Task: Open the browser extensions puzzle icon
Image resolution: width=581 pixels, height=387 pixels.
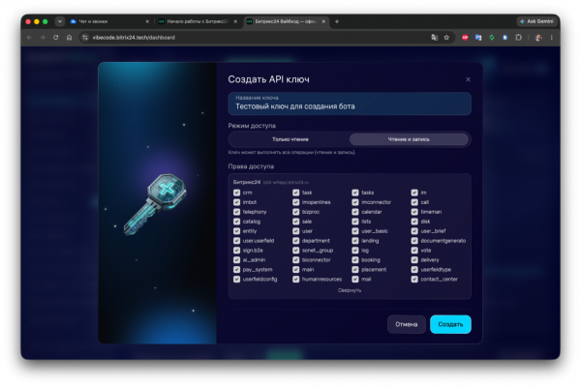Action: tap(518, 38)
